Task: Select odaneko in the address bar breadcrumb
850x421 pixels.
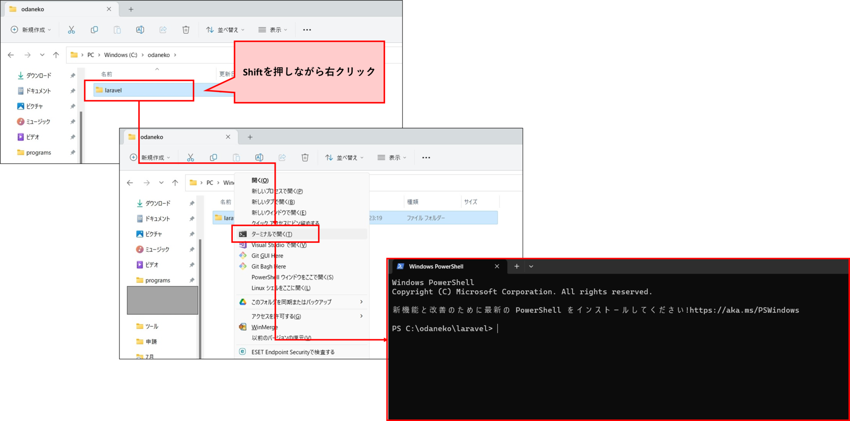Action: click(159, 54)
